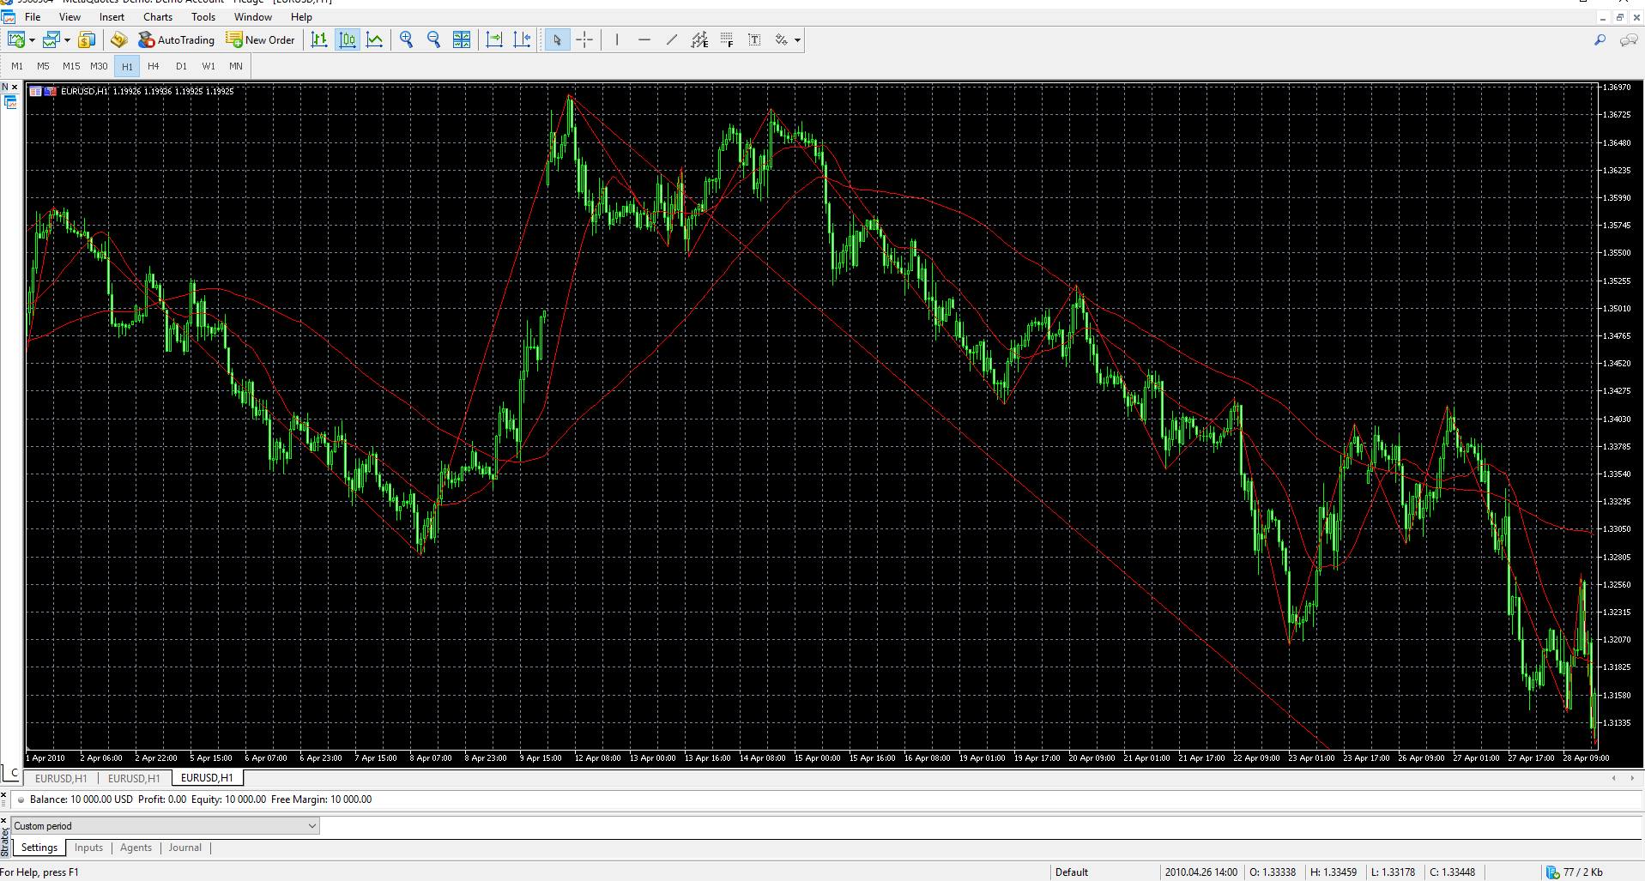Screen dimensions: 1645x881
Task: Open the Window menu
Action: 253,17
